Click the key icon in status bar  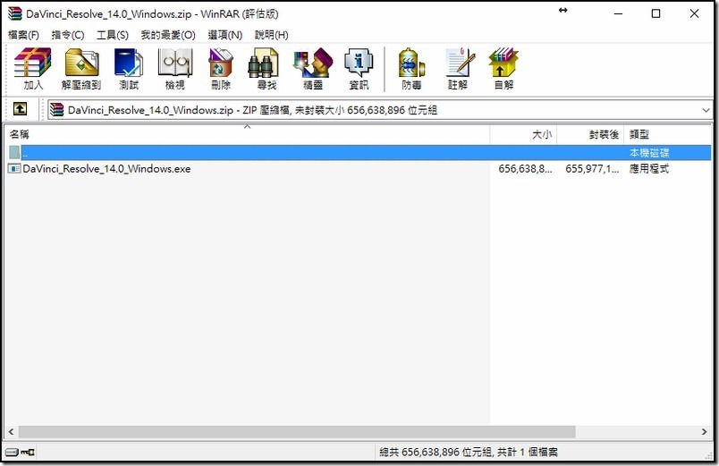point(28,453)
